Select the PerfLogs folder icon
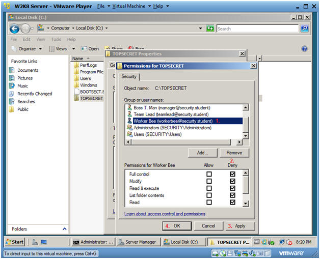The image size is (320, 259). 76,65
